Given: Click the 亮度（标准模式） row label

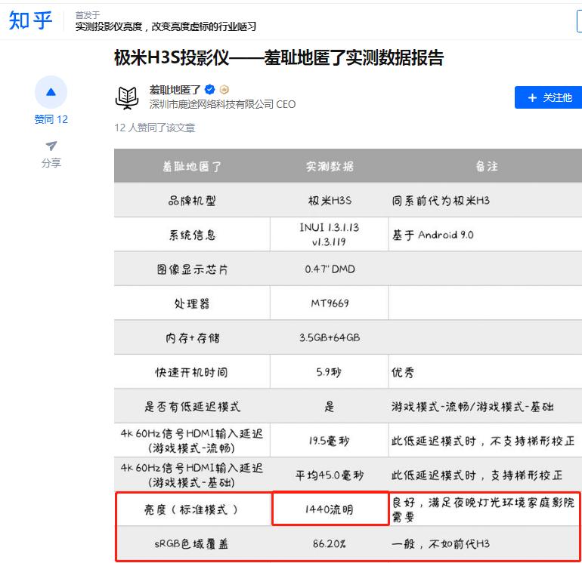Looking at the screenshot, I should click(192, 509).
